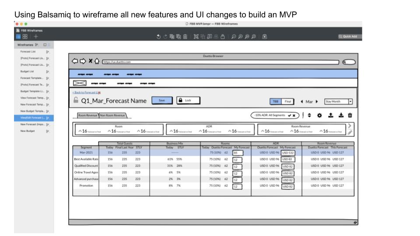Toggle to the TBB view option
This screenshot has width=420, height=236.
[275, 101]
